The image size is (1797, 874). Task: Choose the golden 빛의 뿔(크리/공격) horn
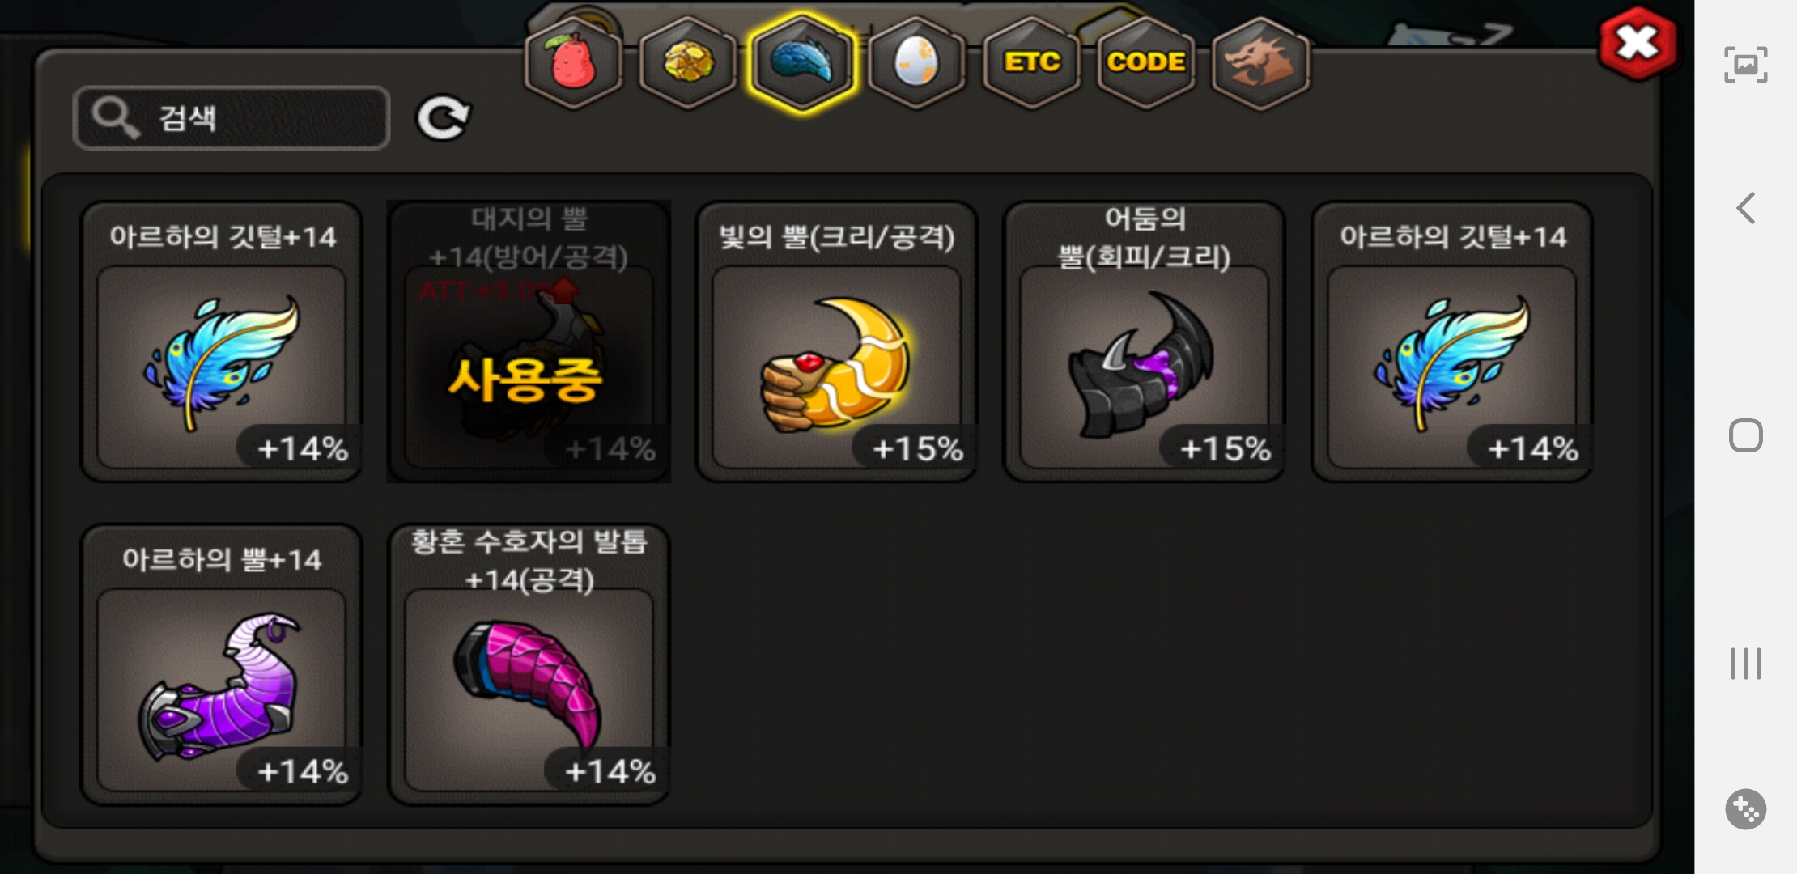point(836,342)
